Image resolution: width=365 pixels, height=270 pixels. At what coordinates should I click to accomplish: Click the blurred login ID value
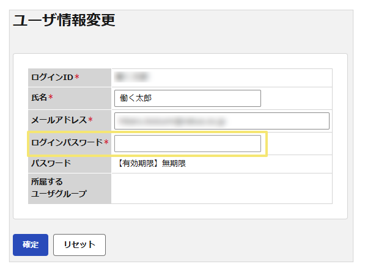coord(132,77)
